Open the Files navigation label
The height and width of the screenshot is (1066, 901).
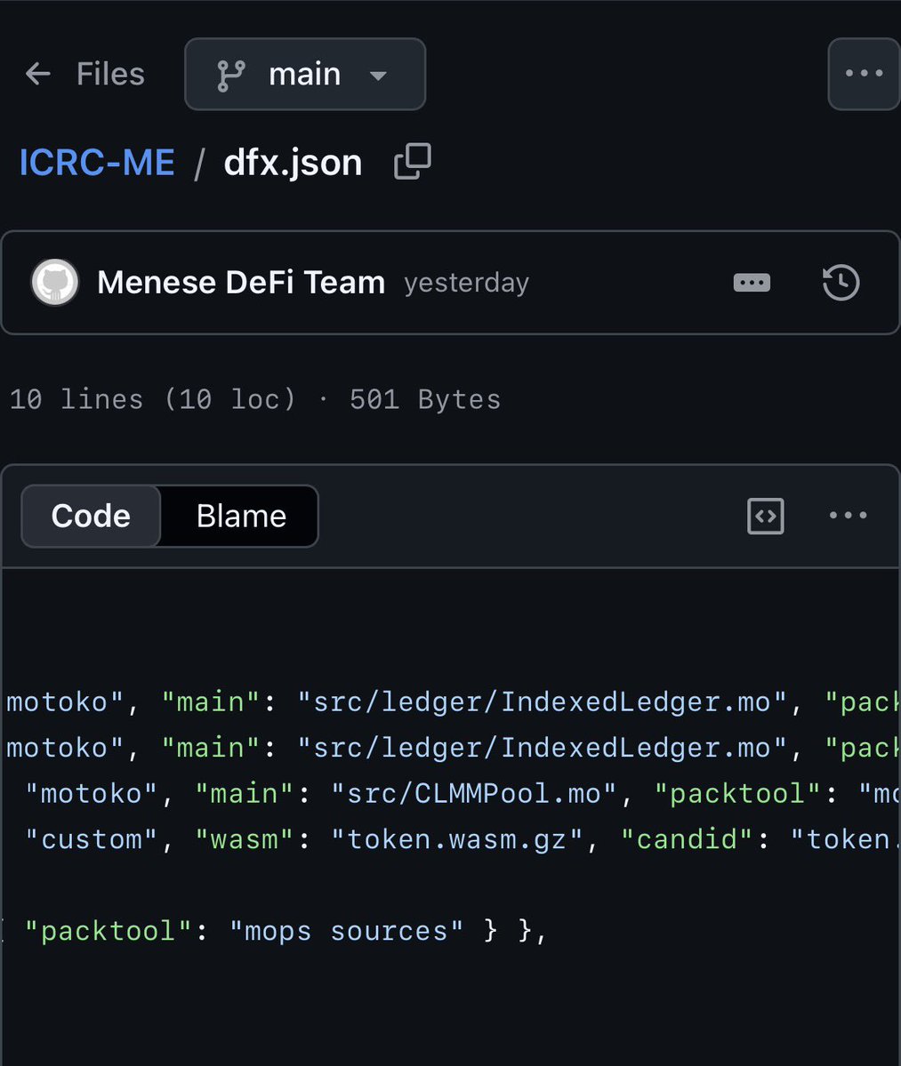click(x=110, y=74)
